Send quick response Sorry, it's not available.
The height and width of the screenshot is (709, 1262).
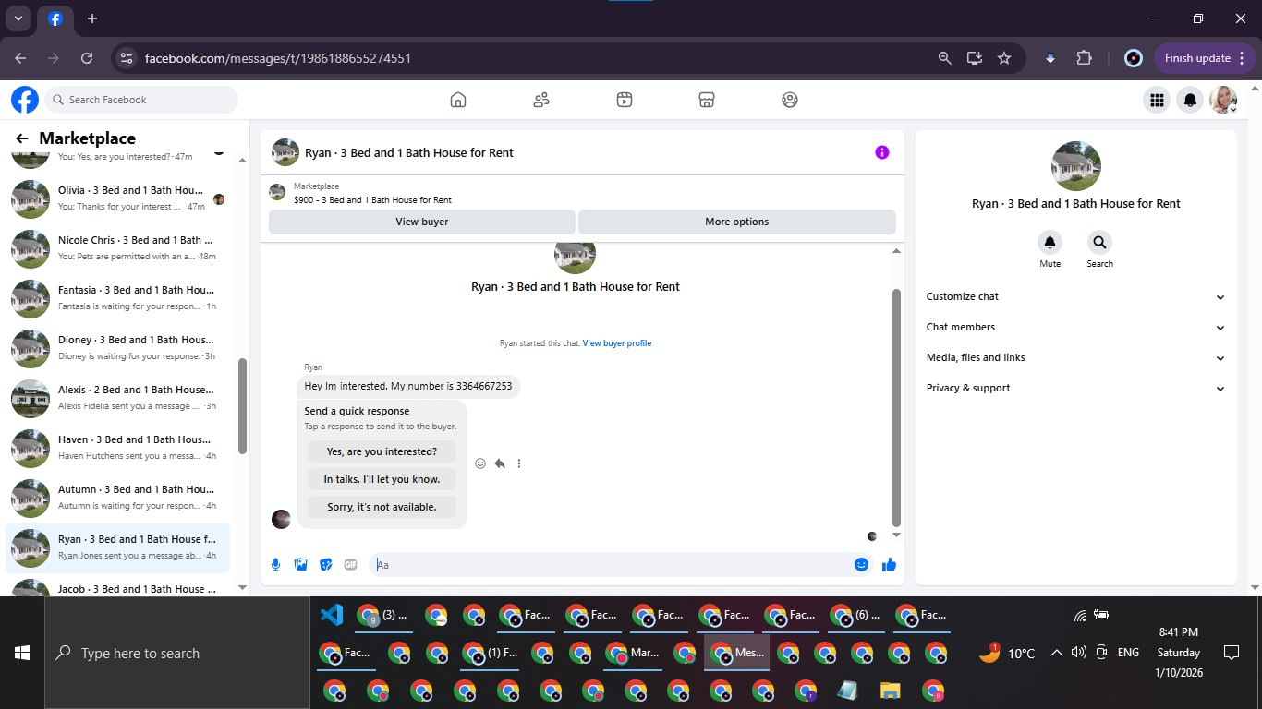coord(382,507)
